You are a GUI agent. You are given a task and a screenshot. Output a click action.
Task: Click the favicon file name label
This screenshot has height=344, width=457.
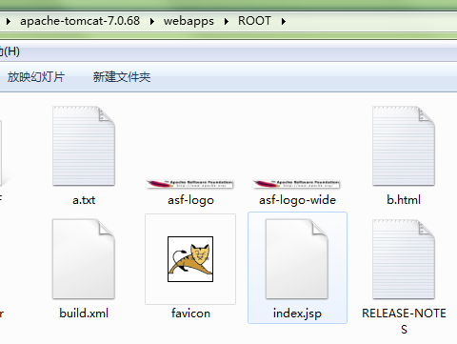pos(190,314)
